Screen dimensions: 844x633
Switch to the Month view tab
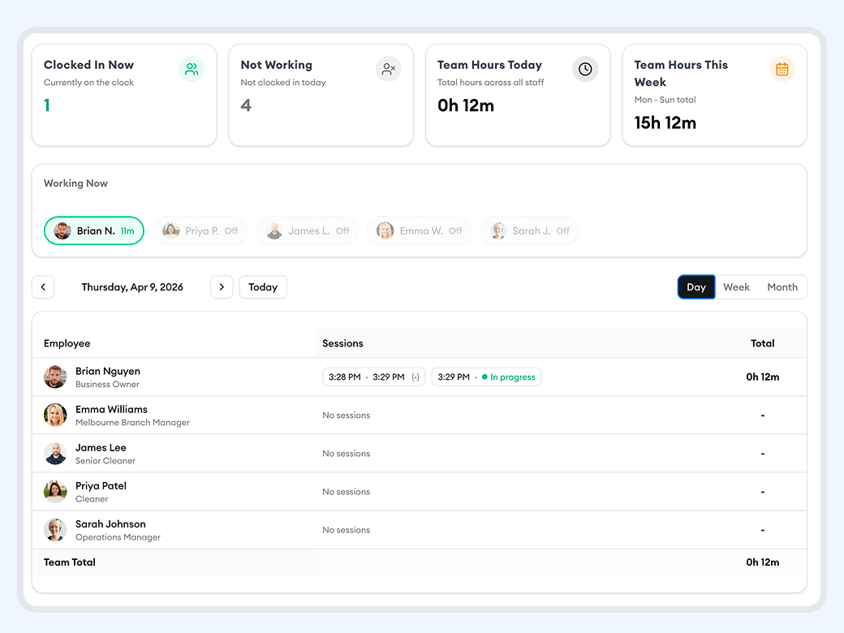(782, 286)
